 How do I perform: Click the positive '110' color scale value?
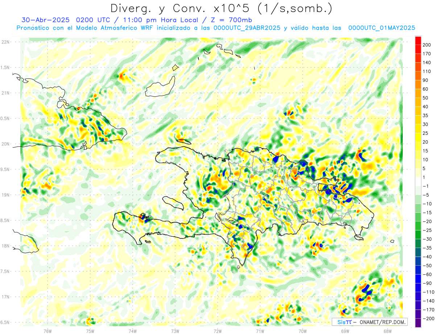tap(427, 71)
